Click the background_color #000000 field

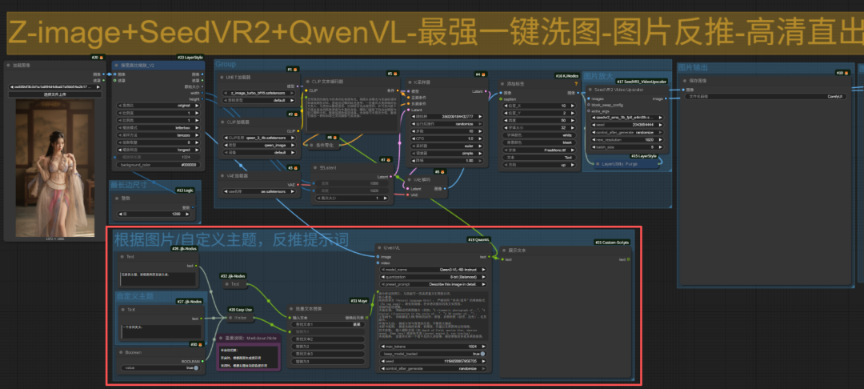pos(158,165)
